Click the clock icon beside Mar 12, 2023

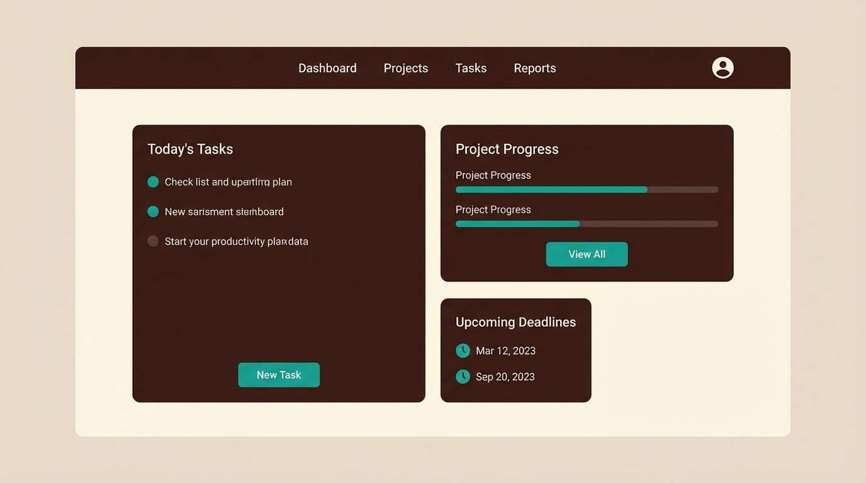pos(463,350)
